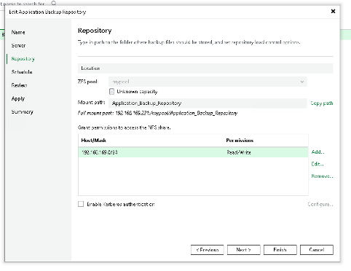Image resolution: width=351 pixels, height=271 pixels.
Task: Enable Kerberos authentication checkbox
Action: pyautogui.click(x=81, y=204)
